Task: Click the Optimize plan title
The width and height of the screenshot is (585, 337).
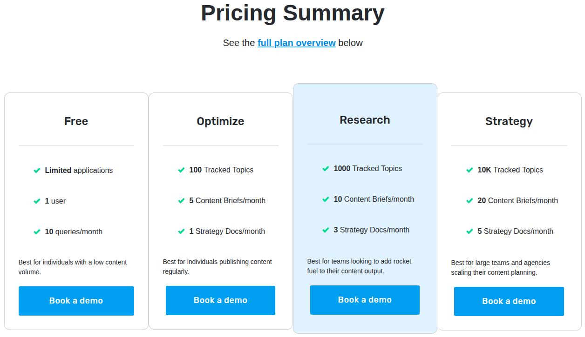Action: [220, 121]
